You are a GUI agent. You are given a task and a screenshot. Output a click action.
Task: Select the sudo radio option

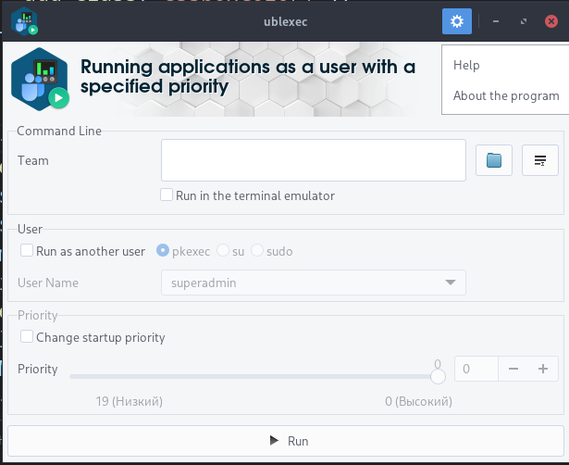click(x=257, y=250)
